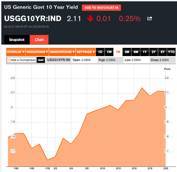
Task: Select the 1D time range
Action: coord(100,52)
